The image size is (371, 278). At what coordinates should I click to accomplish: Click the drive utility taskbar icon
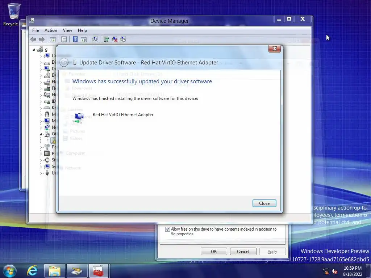point(77,271)
